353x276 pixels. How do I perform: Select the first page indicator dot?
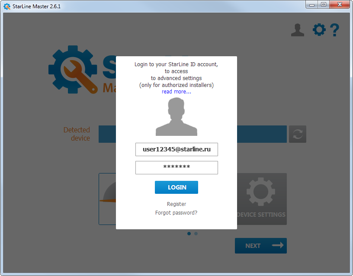point(189,234)
